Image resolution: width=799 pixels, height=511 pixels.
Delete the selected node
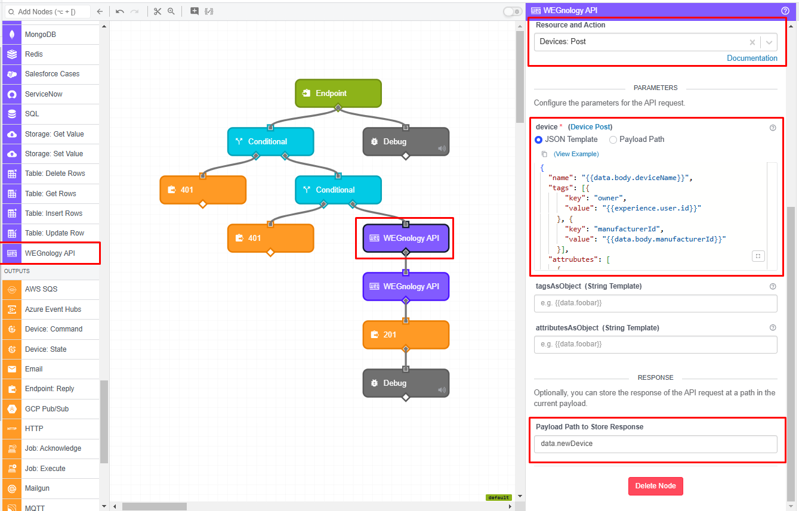pos(655,486)
